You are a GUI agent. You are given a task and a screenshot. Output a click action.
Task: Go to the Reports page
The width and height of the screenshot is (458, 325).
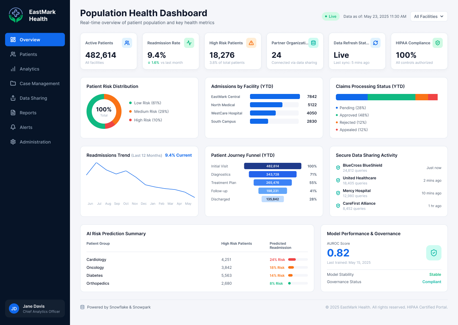point(35,113)
